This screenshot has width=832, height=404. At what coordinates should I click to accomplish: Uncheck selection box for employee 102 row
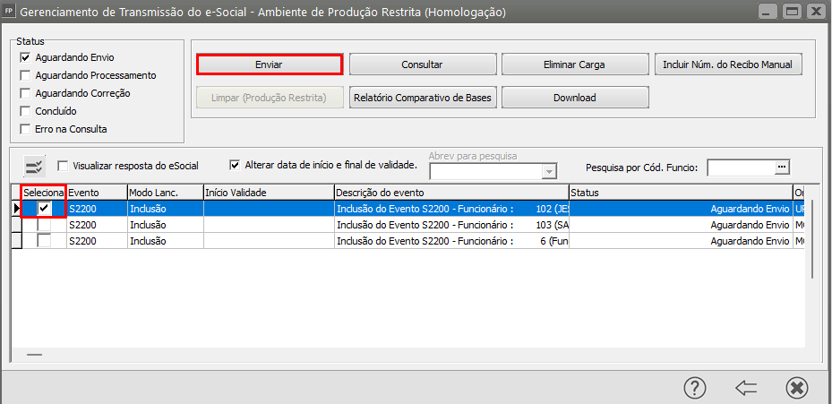(45, 209)
